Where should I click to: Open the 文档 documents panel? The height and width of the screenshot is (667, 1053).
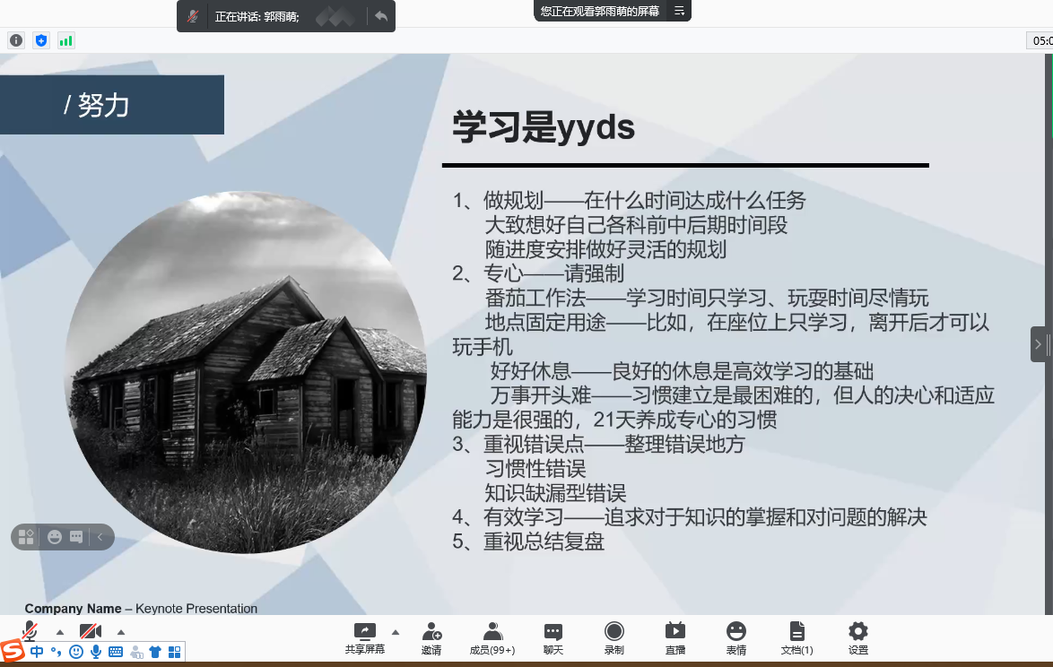[x=796, y=637]
